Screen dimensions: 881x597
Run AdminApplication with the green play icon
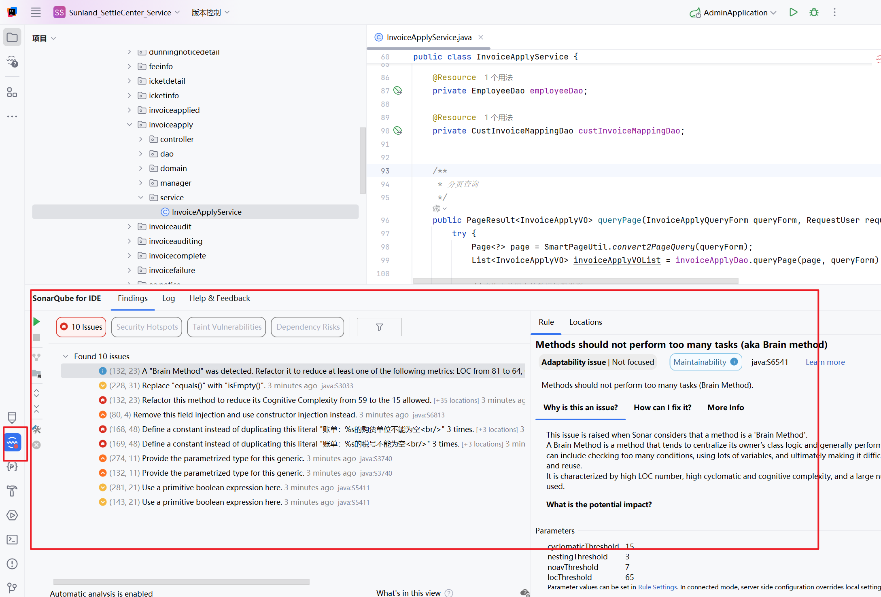point(793,12)
